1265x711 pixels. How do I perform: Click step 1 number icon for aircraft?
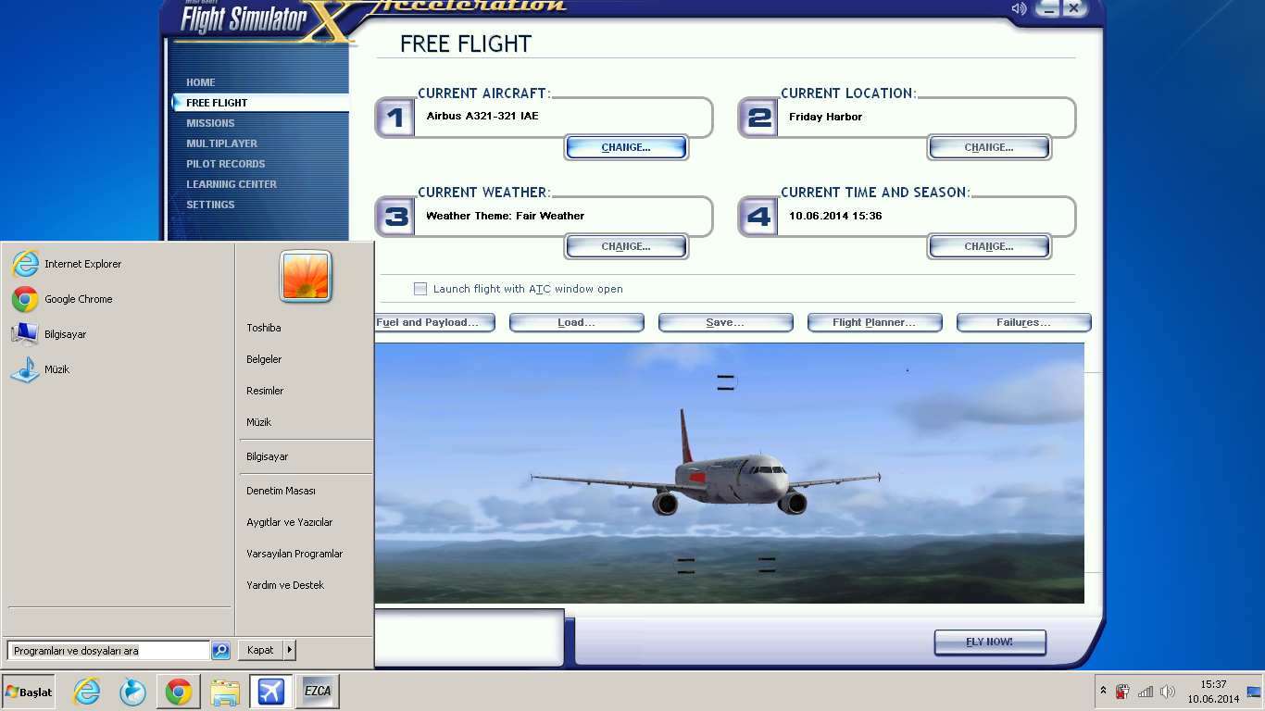[395, 118]
